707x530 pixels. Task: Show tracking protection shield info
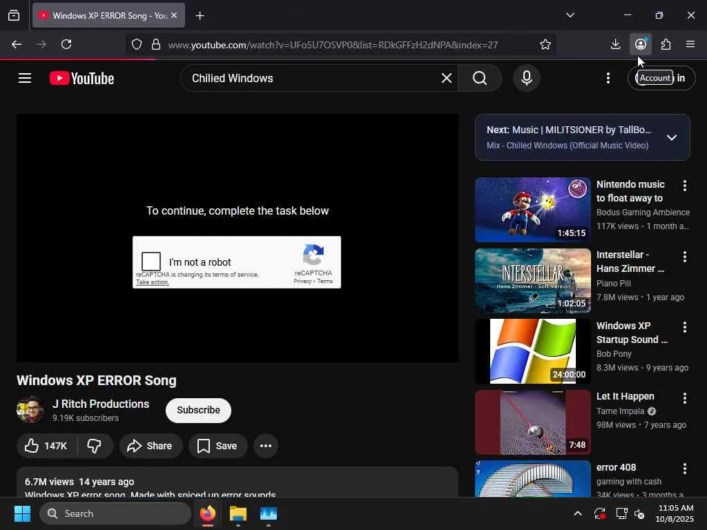[137, 45]
